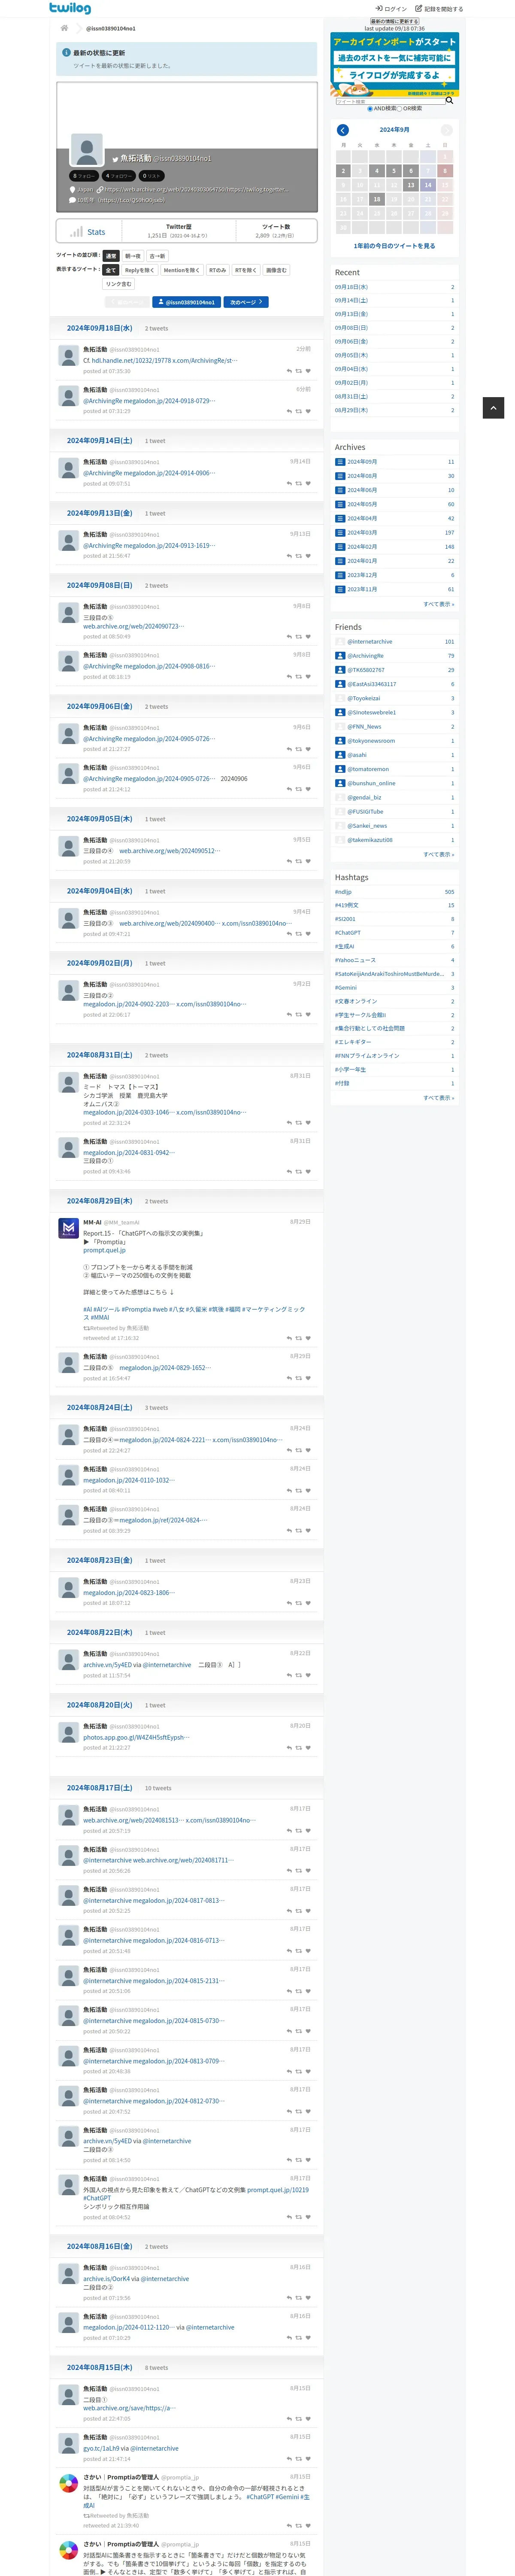Click the ログイン icon link

(391, 8)
